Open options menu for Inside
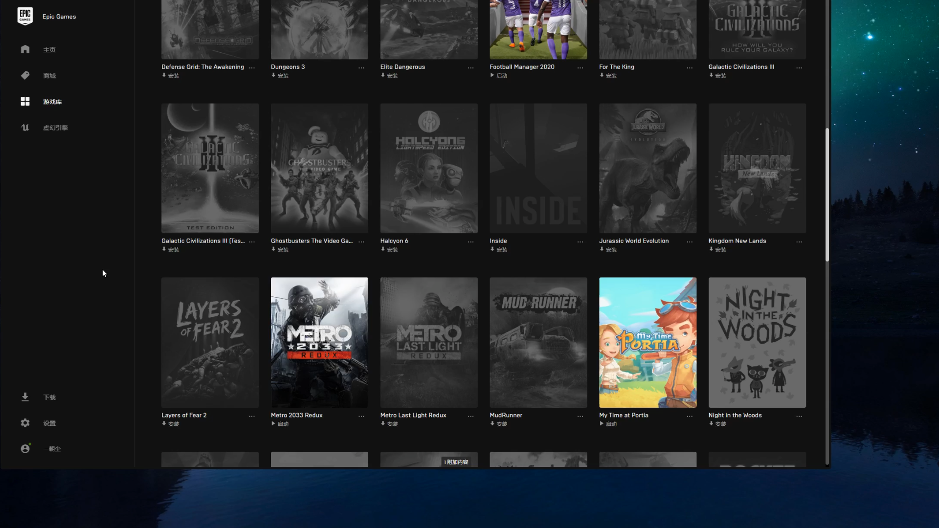This screenshot has height=528, width=939. [580, 242]
